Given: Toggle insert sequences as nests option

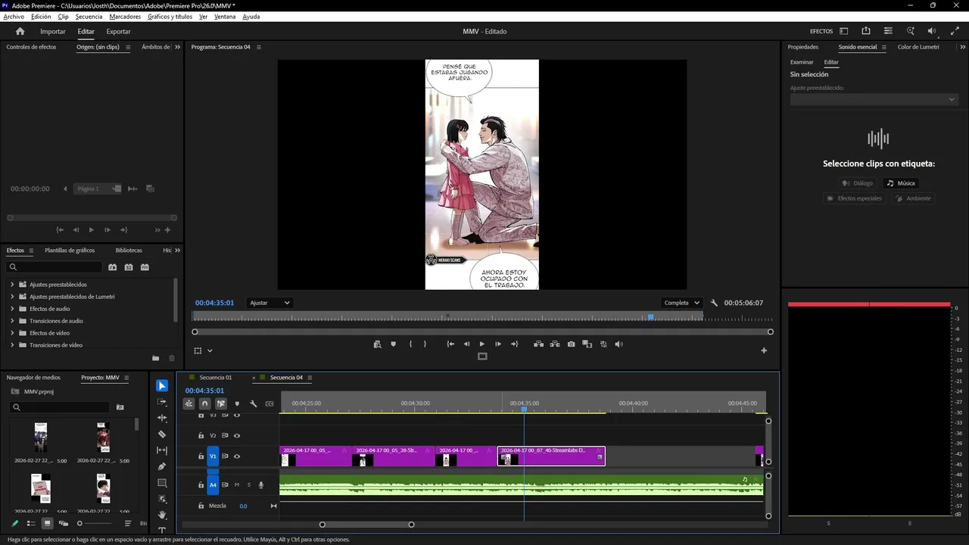Looking at the screenshot, I should (189, 404).
